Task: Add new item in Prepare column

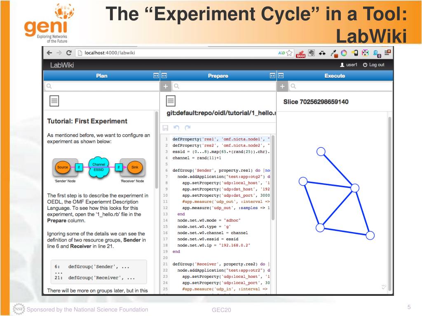Action: coord(166,86)
